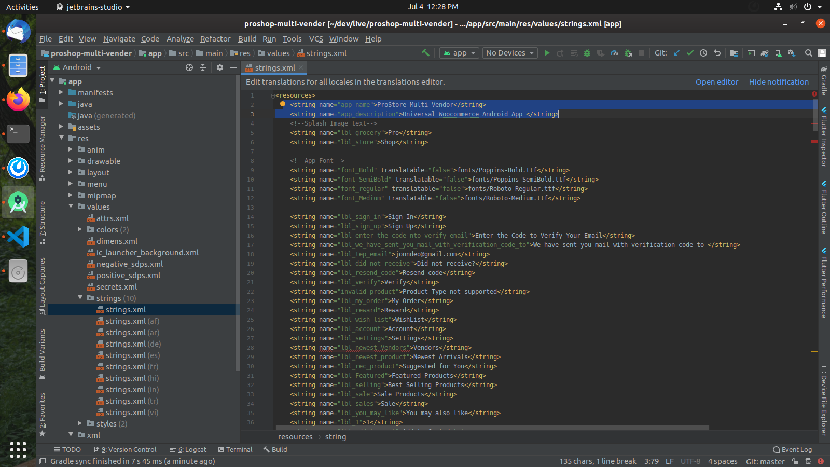Click the Stop square icon in toolbar

pyautogui.click(x=641, y=53)
